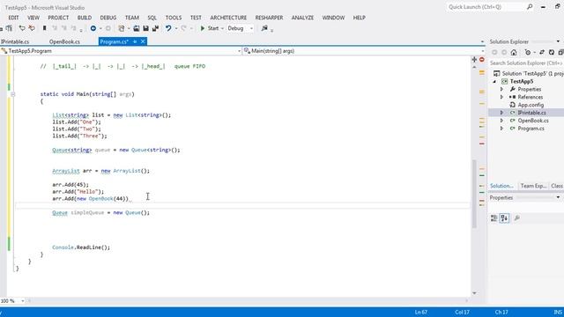This screenshot has width=564, height=317.
Task: Click the comment selection toolbar icon
Action: (x=22, y=28)
